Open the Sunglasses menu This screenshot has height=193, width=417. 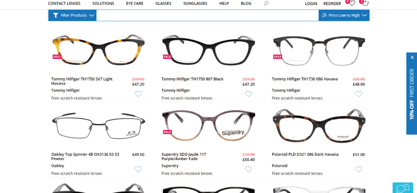click(195, 4)
